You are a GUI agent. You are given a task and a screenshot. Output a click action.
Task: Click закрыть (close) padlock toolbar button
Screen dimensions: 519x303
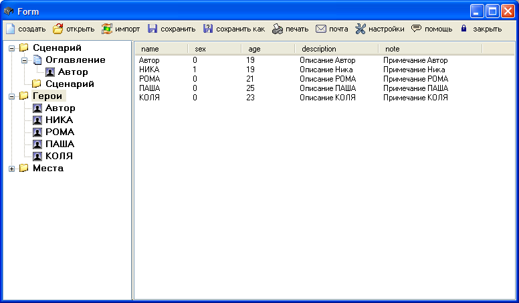pos(463,29)
